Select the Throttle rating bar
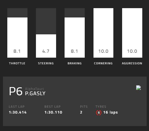 17,33
